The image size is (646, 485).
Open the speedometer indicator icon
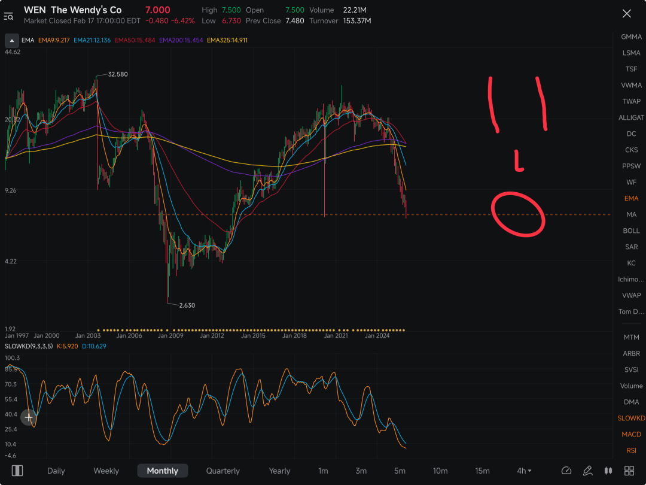pos(566,471)
